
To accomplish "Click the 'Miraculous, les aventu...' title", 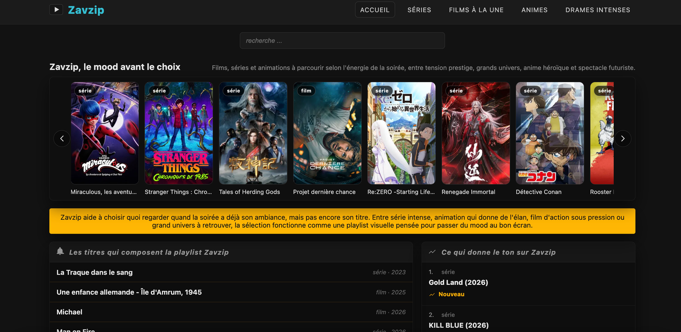I will point(104,192).
